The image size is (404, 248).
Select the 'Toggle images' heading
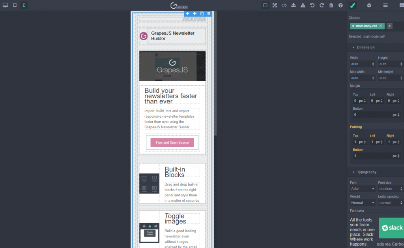click(182, 219)
